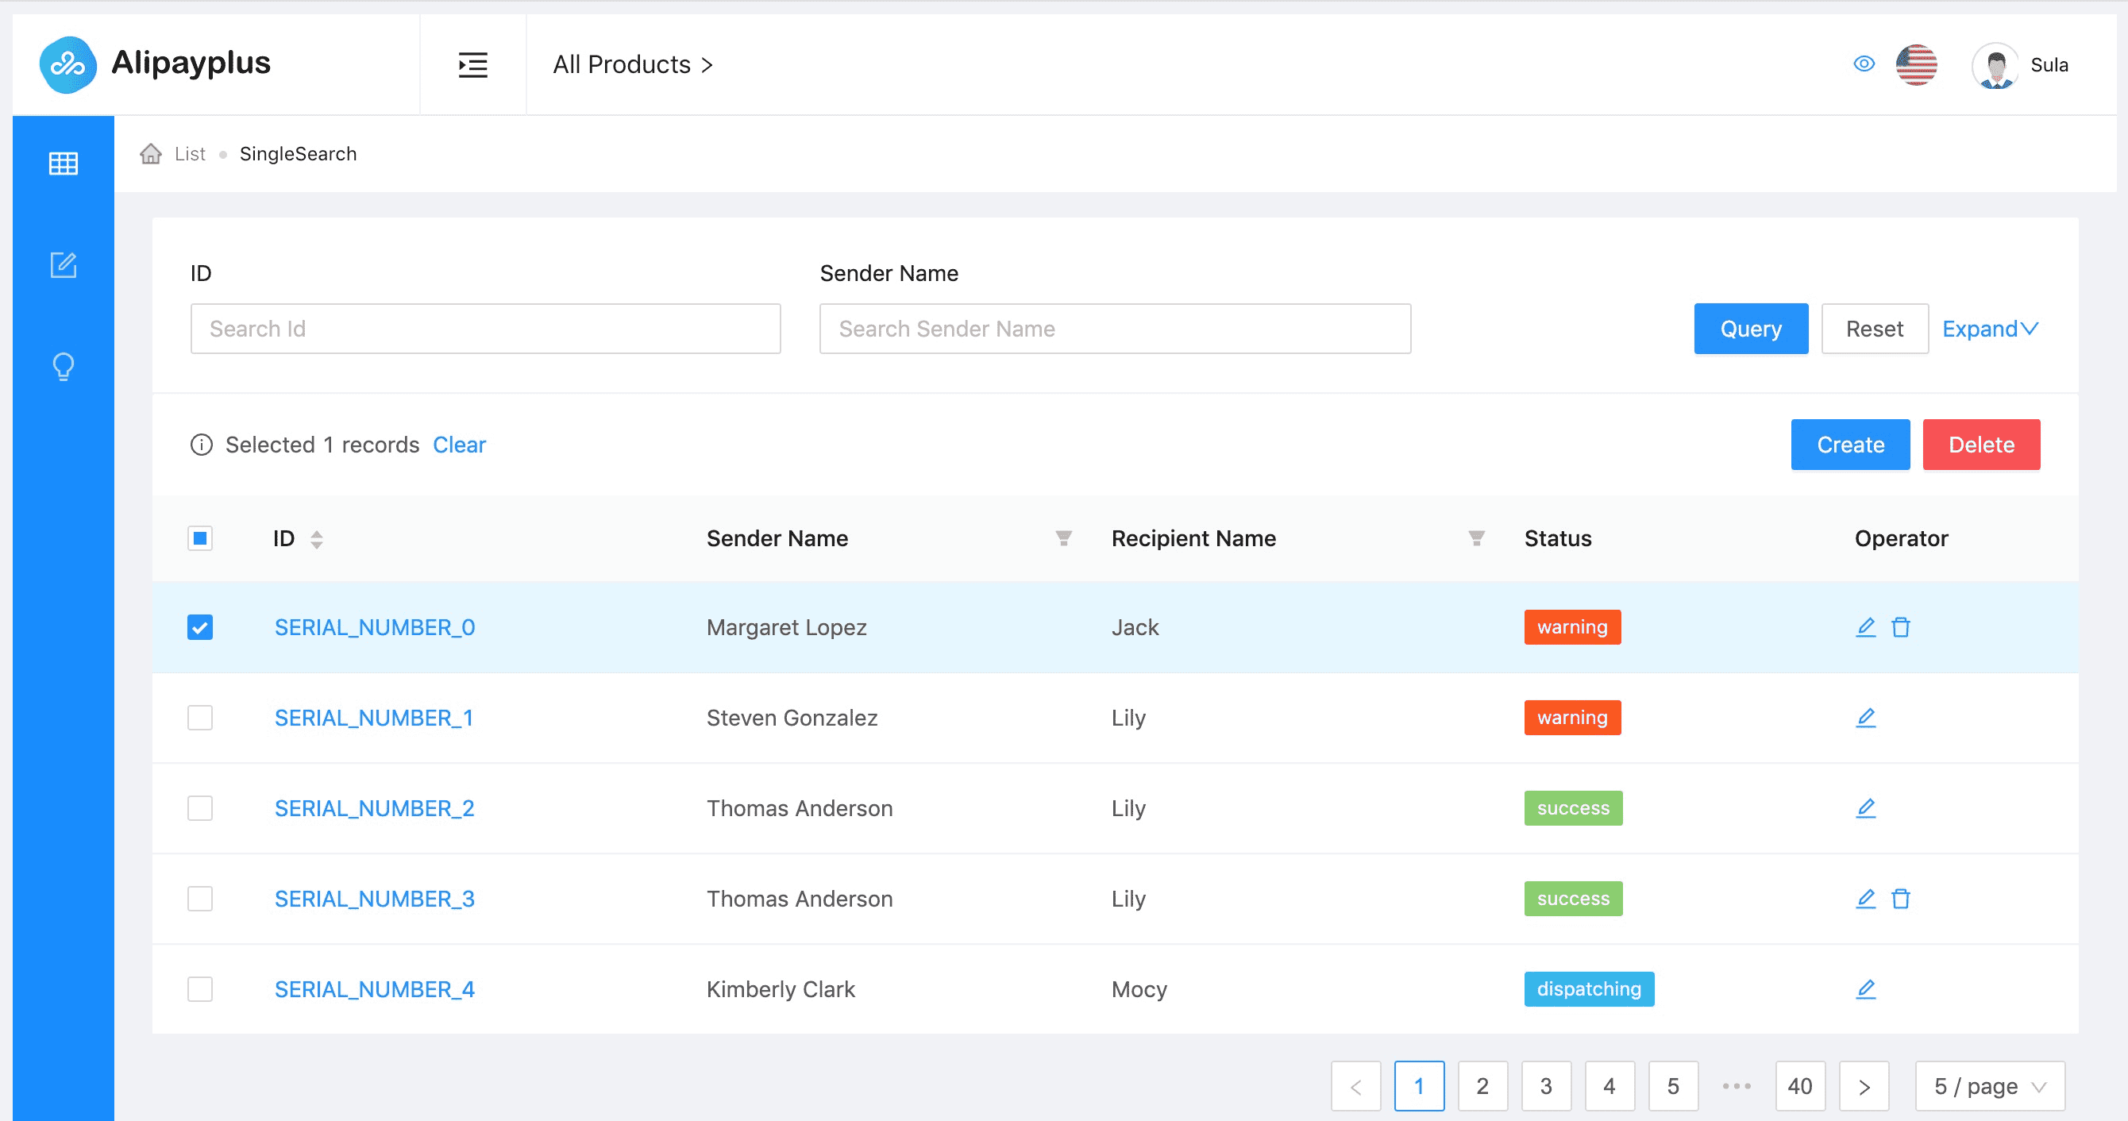Open the All Products menu
Viewport: 2128px width, 1121px height.
coord(632,64)
